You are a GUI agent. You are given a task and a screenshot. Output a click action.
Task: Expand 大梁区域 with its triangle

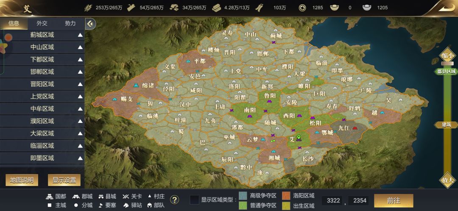pyautogui.click(x=80, y=133)
